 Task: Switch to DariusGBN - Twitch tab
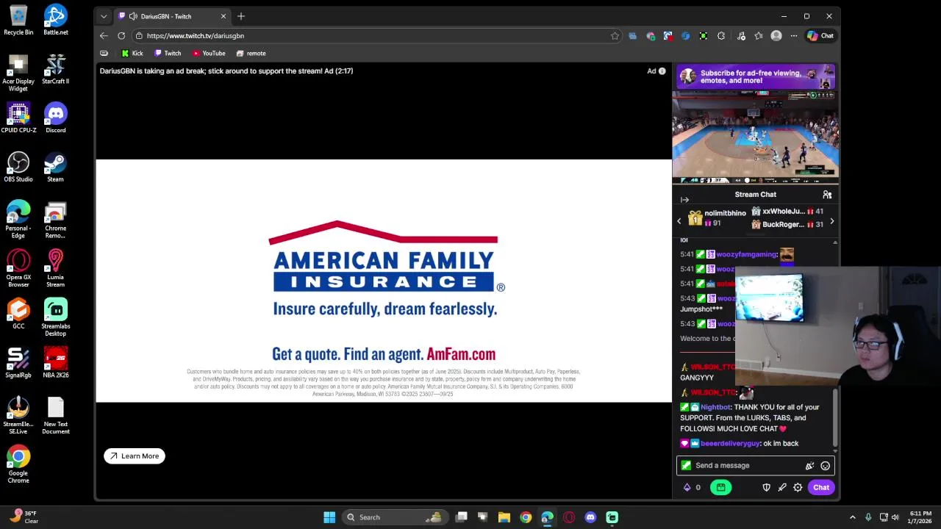(173, 16)
